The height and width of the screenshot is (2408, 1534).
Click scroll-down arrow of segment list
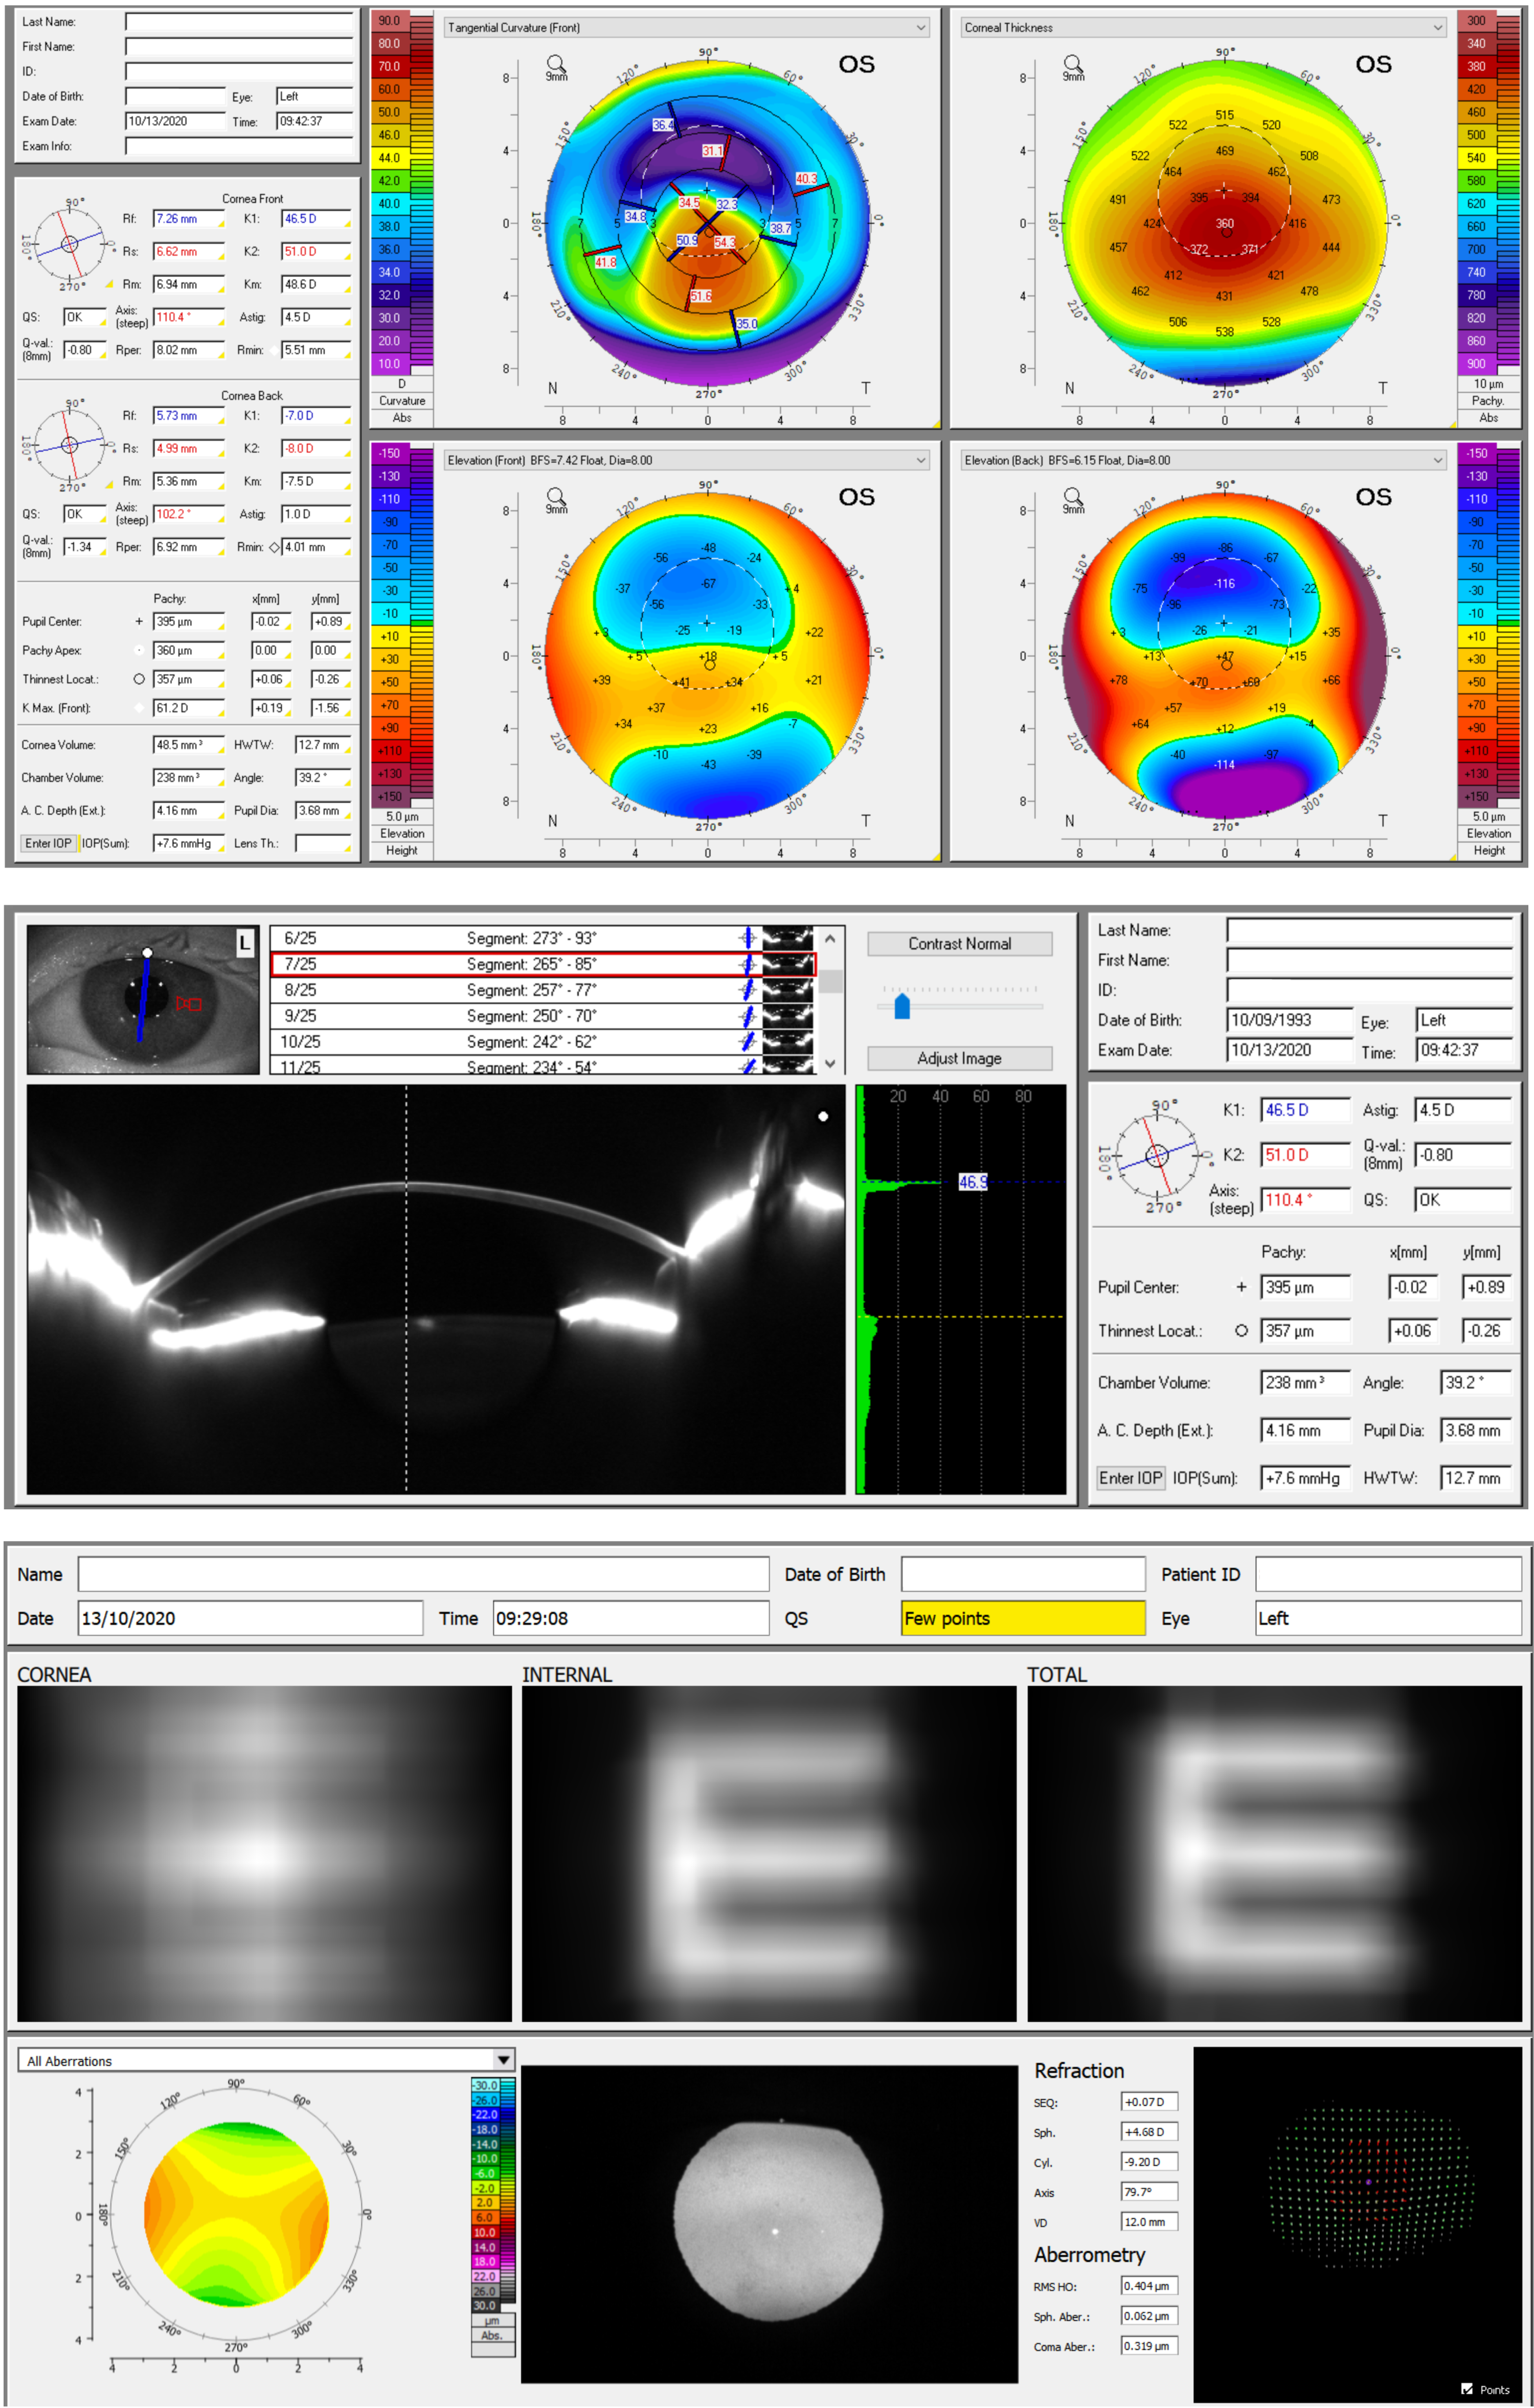click(x=830, y=1063)
